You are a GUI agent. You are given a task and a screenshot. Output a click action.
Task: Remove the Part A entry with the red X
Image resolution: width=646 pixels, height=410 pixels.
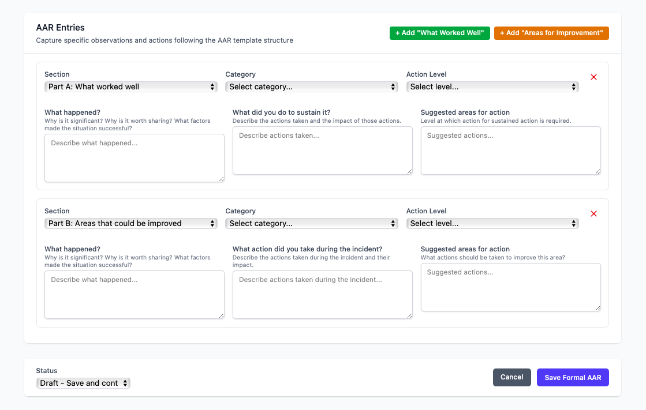point(593,77)
